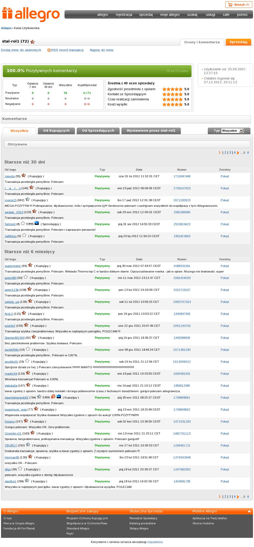The image size is (254, 547).
Task: Click "Pokaż" in the Gremlin-G1 comment row
Action: point(225,433)
